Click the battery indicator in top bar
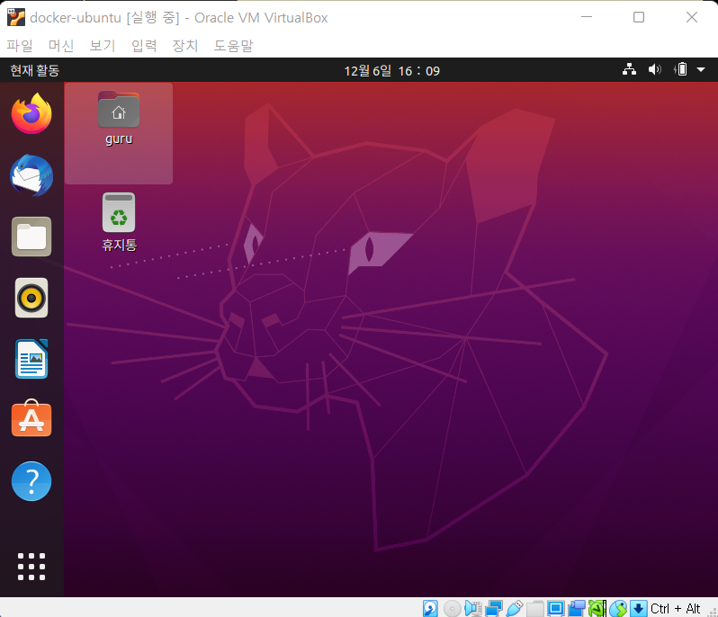 [x=680, y=69]
